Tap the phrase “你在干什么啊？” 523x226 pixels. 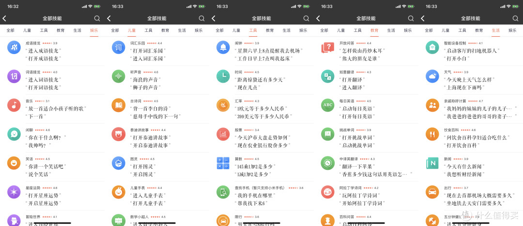[46, 138]
